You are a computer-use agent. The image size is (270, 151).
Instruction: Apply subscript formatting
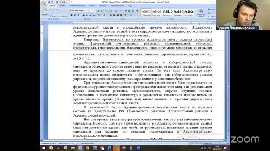[x=87, y=15]
